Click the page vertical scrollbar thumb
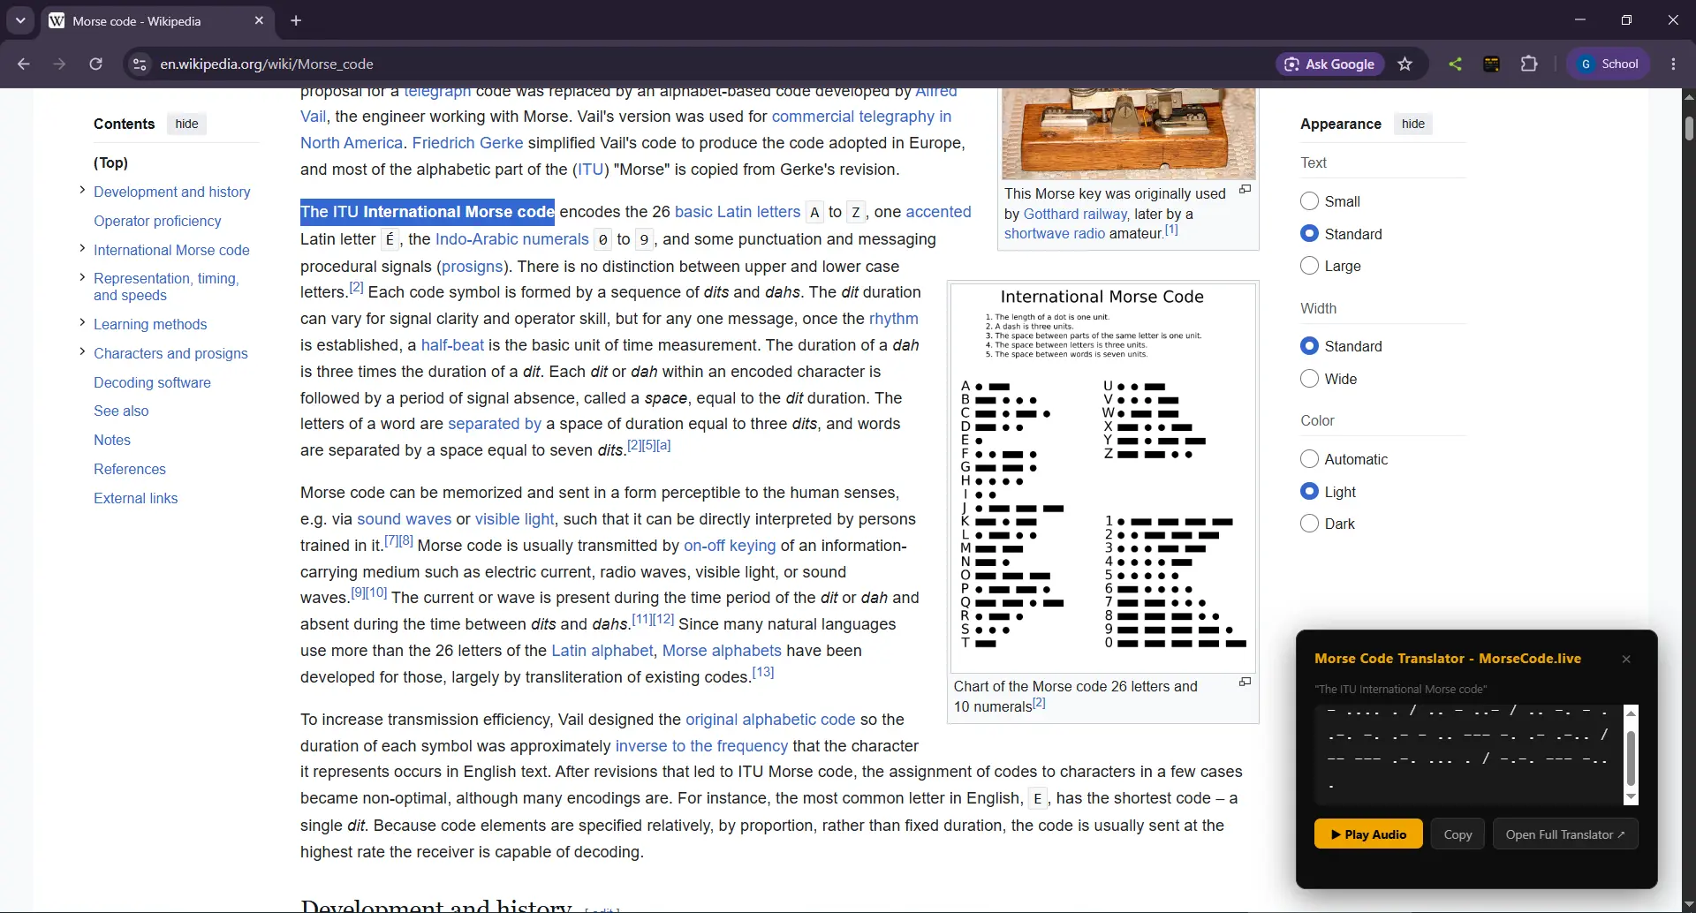The height and width of the screenshot is (913, 1696). point(1689,129)
